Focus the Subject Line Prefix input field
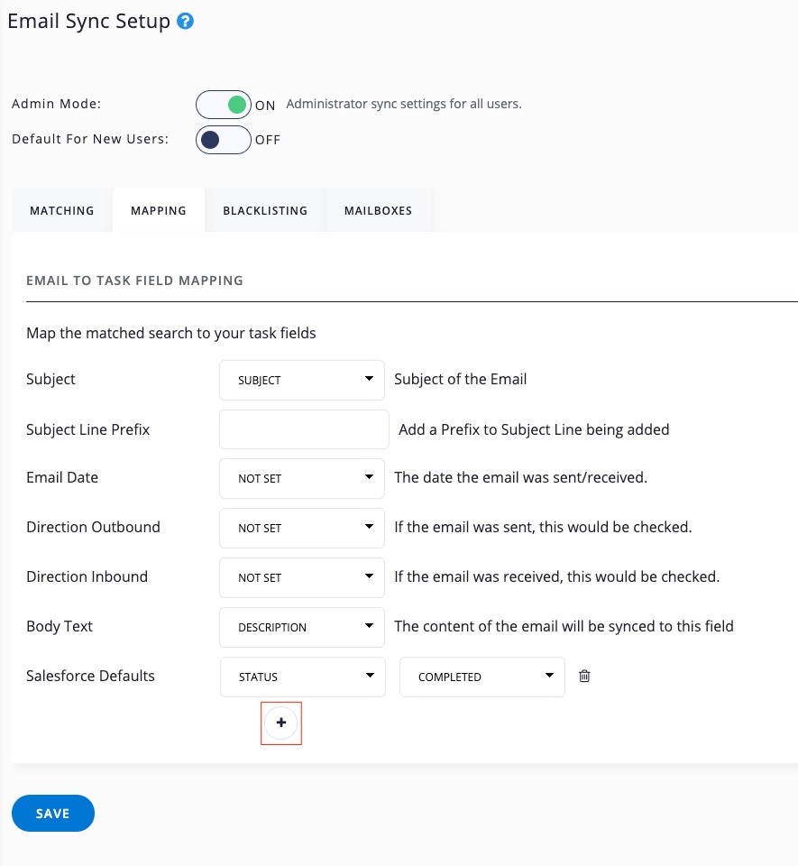This screenshot has width=798, height=866. pyautogui.click(x=304, y=429)
